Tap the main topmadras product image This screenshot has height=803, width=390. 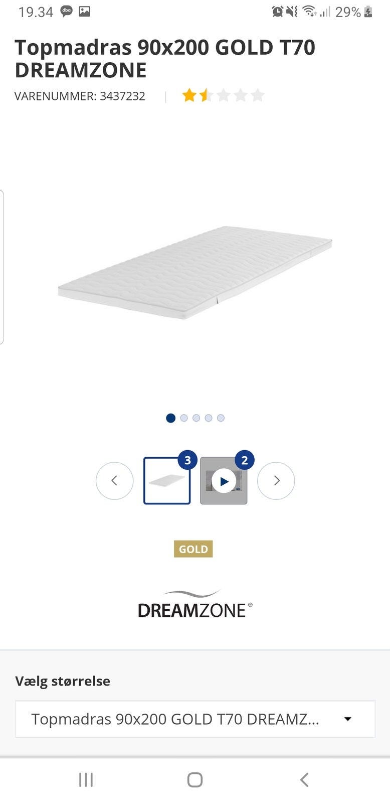pyautogui.click(x=195, y=273)
